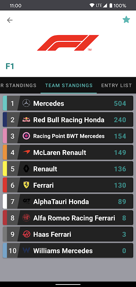Click the Ferrari prancing horse shield

coord(26,185)
